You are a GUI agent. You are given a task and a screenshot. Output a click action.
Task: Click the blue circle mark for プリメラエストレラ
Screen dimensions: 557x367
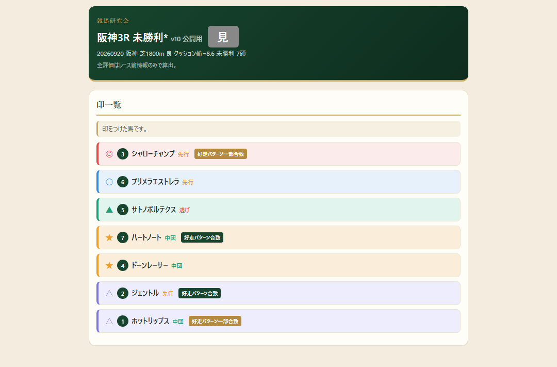(109, 182)
